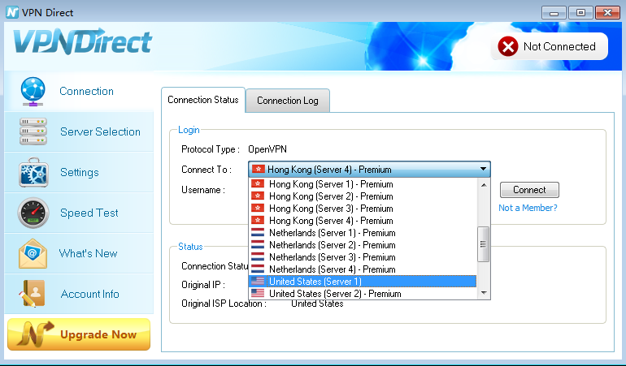Click the VPNDirect logo in the header

pyautogui.click(x=83, y=41)
